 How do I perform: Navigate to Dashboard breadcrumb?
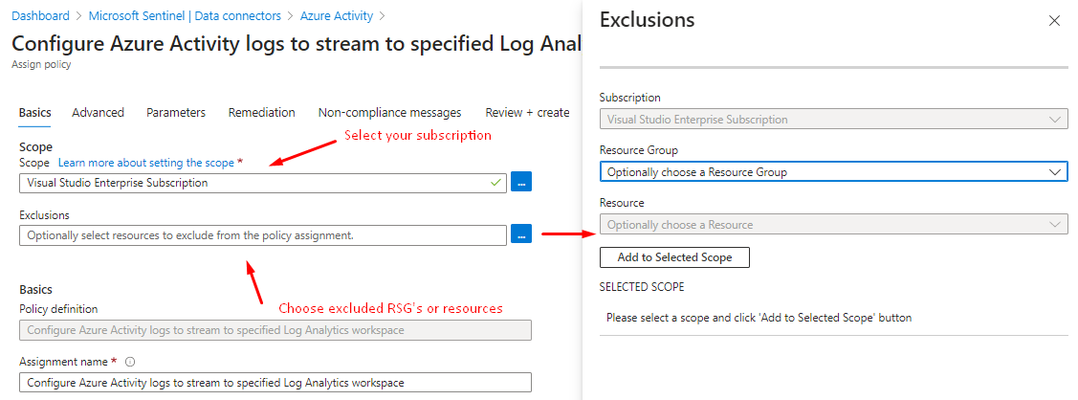pos(40,16)
